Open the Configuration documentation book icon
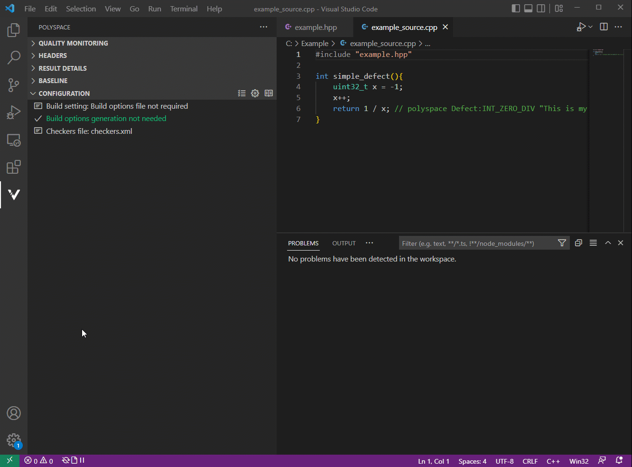632x467 pixels. coord(269,93)
